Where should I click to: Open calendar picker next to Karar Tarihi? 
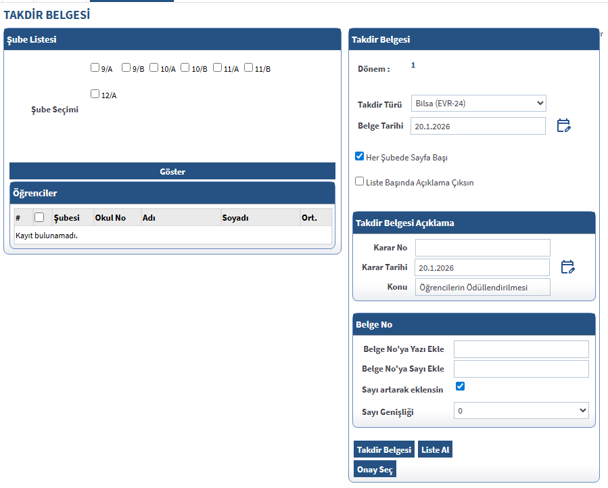tap(567, 267)
